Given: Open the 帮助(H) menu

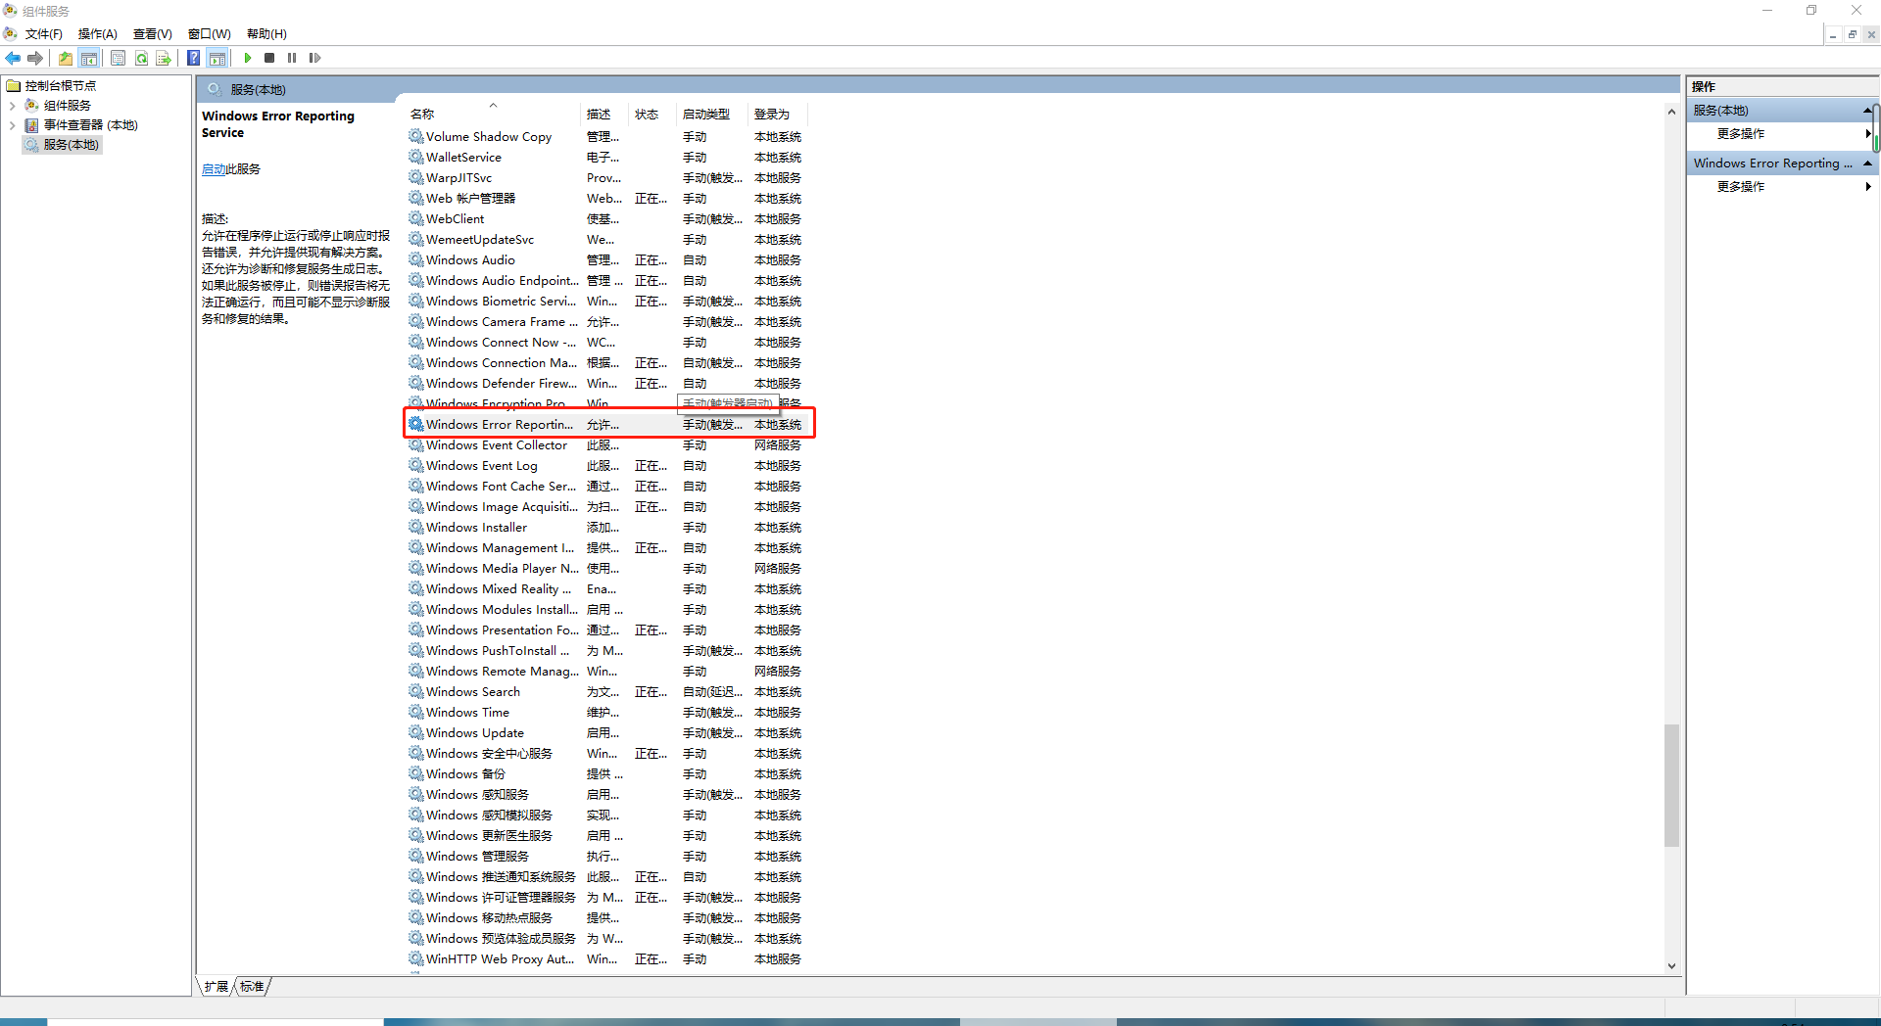Looking at the screenshot, I should [x=266, y=33].
